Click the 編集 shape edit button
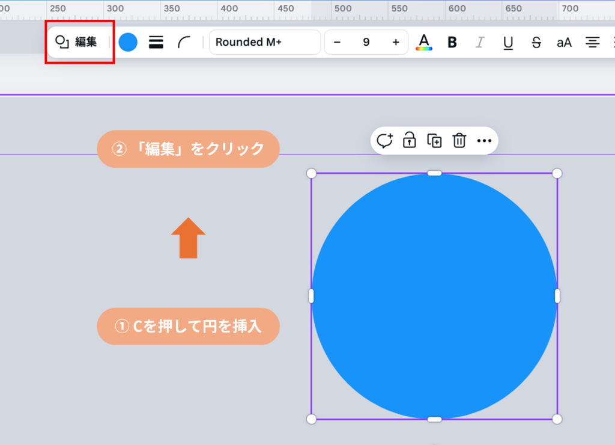The width and height of the screenshot is (615, 445). point(77,42)
